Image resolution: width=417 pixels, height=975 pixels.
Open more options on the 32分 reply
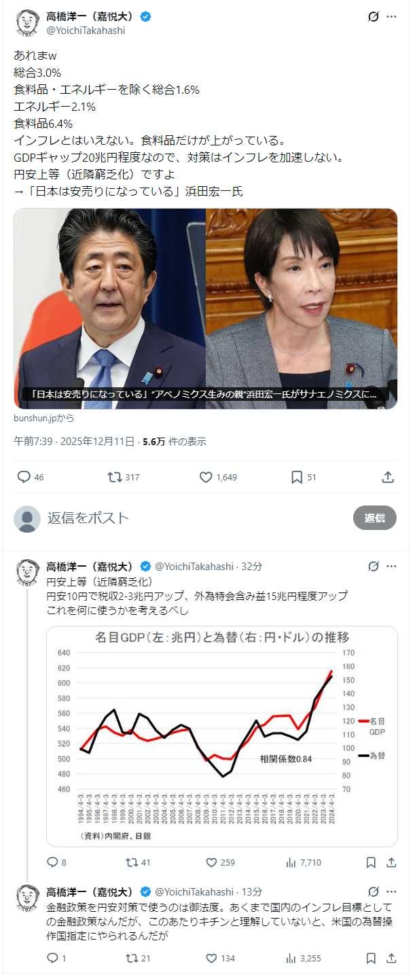[x=392, y=566]
